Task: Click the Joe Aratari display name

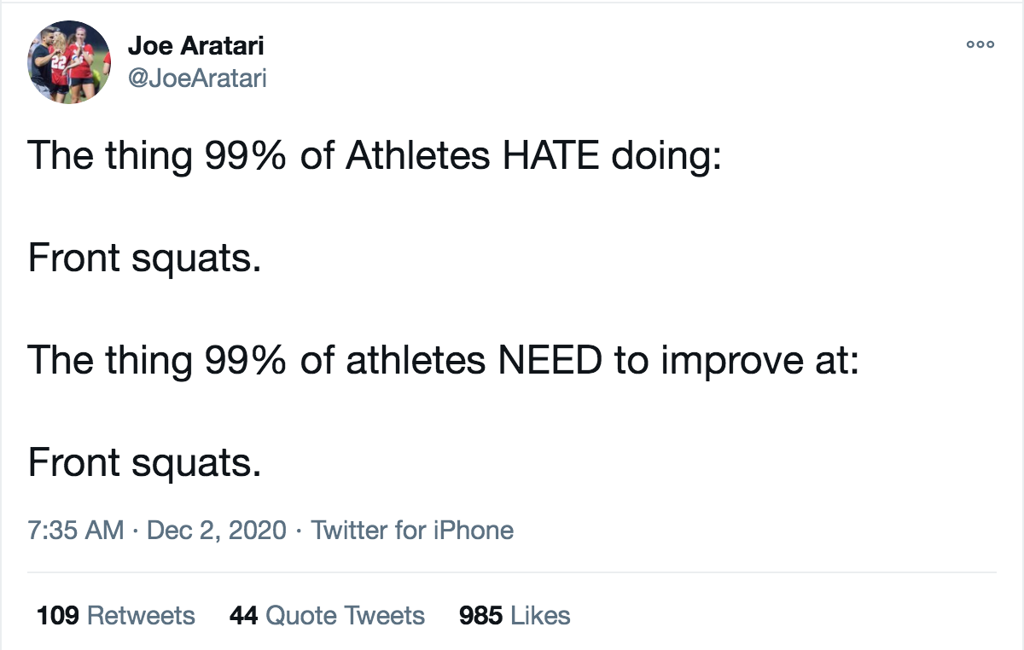Action: 195,46
